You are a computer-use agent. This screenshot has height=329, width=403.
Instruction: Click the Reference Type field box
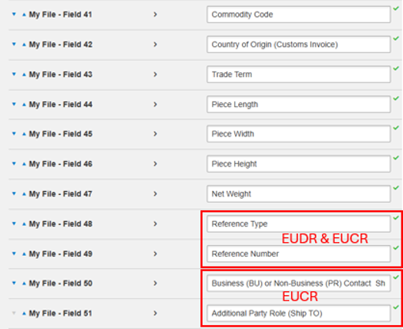pyautogui.click(x=299, y=224)
